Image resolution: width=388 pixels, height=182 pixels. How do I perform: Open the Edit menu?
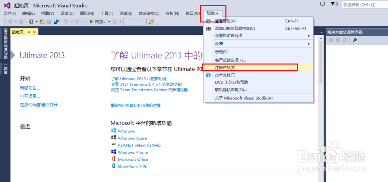click(x=28, y=13)
